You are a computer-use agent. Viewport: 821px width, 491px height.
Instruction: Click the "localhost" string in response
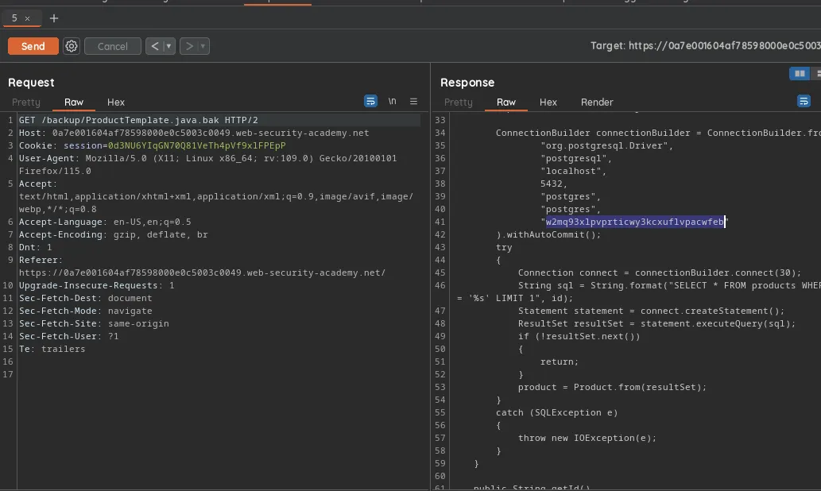click(x=573, y=171)
